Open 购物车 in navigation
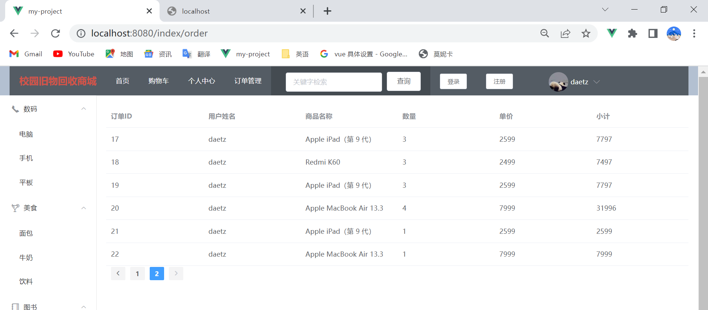708x310 pixels. tap(159, 81)
